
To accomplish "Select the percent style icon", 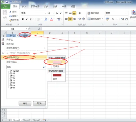I will point(113,19).
